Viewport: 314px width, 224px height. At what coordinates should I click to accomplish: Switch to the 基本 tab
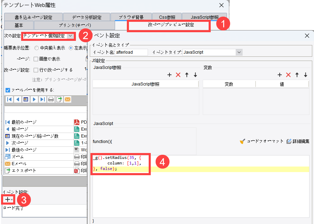19,25
